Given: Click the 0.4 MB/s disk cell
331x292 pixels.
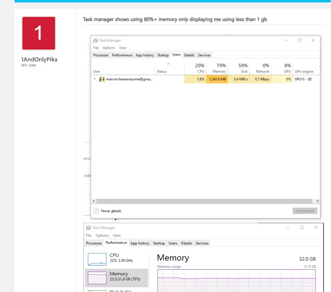Looking at the screenshot, I should [x=239, y=79].
